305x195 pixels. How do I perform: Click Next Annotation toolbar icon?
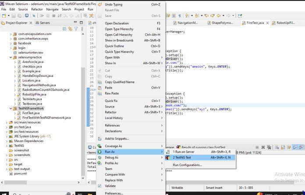coord(187,16)
